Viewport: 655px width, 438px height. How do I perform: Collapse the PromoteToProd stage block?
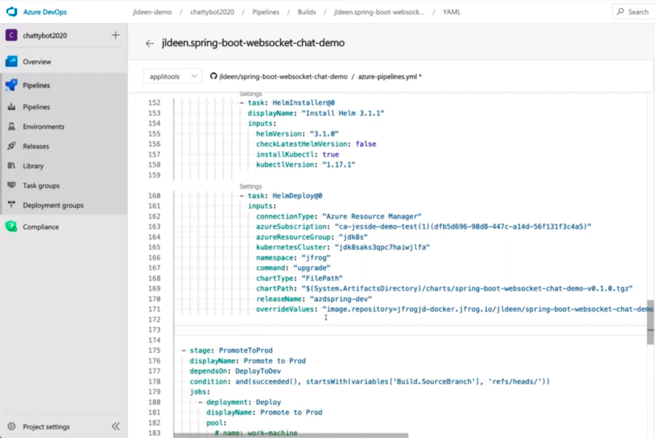tap(183, 350)
